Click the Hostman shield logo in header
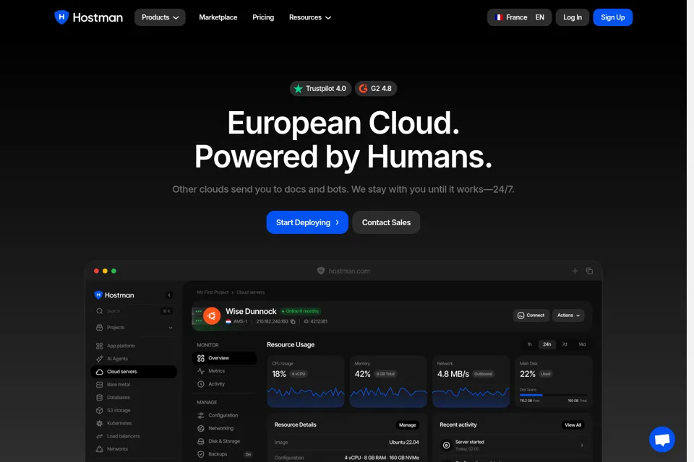 pos(61,17)
